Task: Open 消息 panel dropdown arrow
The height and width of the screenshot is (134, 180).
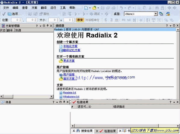Action: pyautogui.click(x=57, y=102)
